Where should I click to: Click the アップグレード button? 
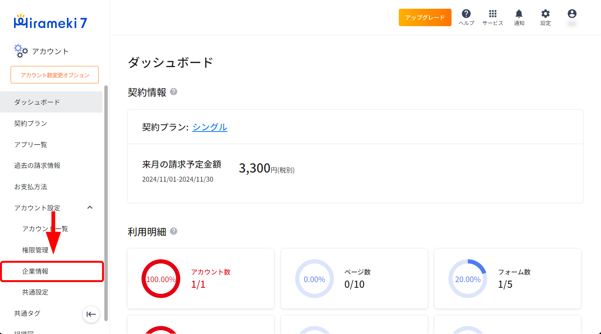425,17
